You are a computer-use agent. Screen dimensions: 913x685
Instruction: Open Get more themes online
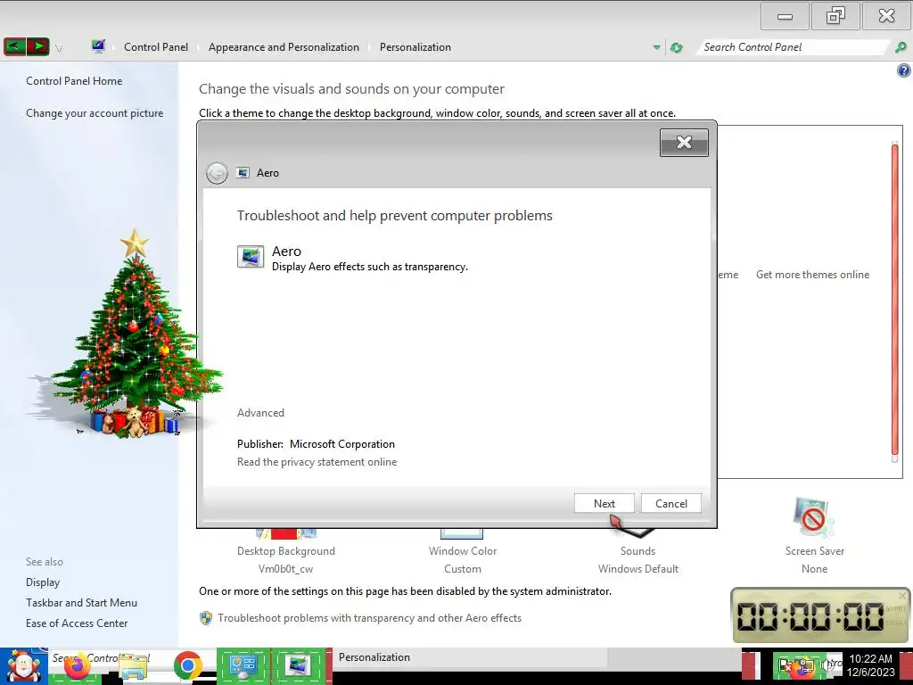(x=812, y=275)
